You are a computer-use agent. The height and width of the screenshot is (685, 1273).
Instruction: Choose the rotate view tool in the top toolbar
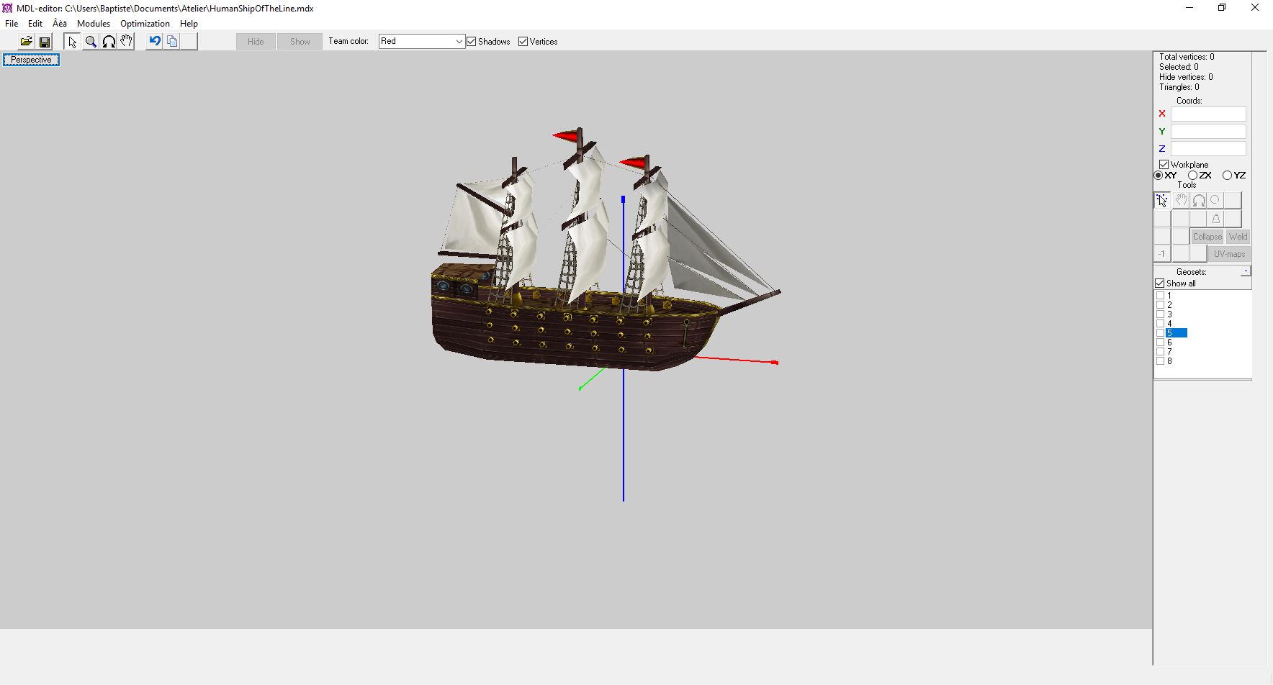109,42
